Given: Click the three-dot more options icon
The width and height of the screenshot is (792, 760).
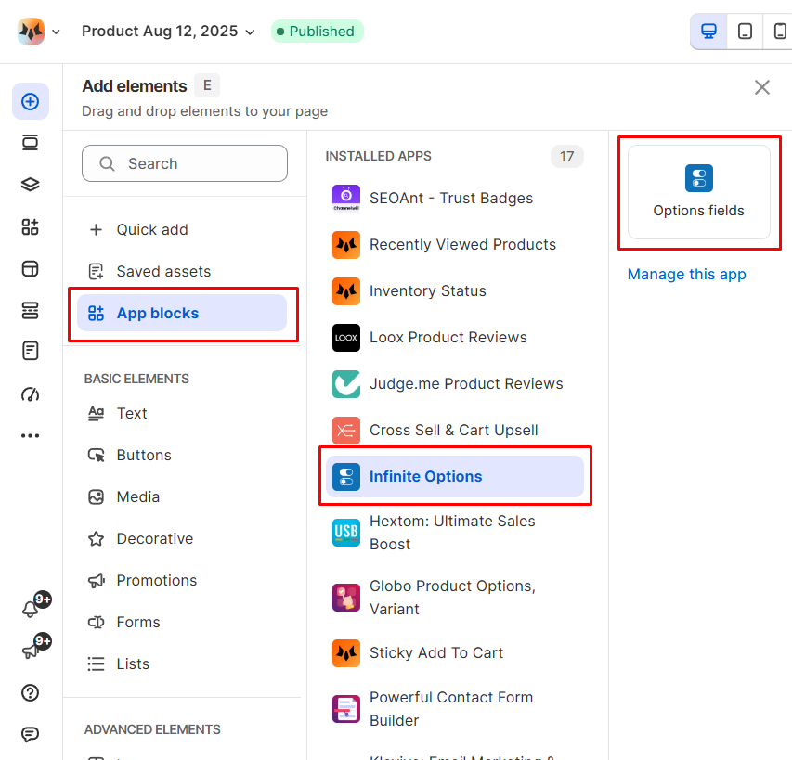Looking at the screenshot, I should (x=31, y=435).
